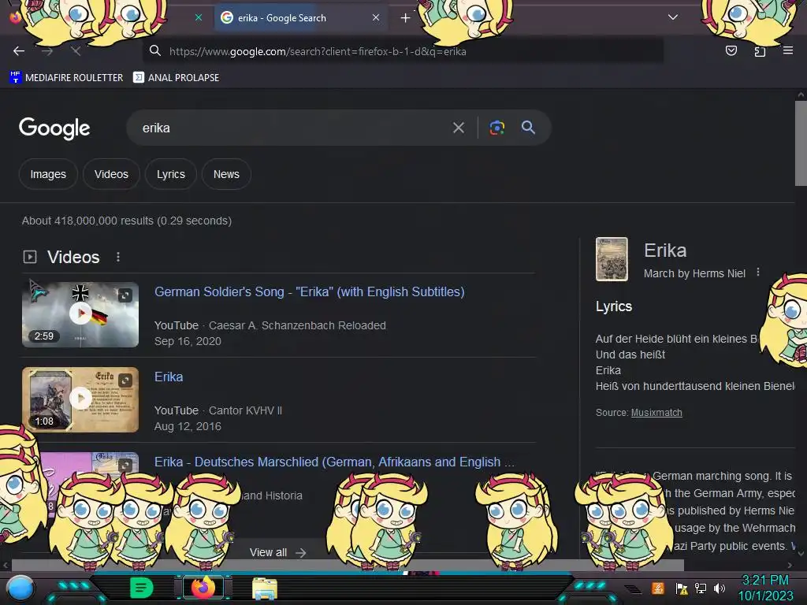
Task: Click the Lyrics heading in knowledge panel
Action: pyautogui.click(x=613, y=306)
